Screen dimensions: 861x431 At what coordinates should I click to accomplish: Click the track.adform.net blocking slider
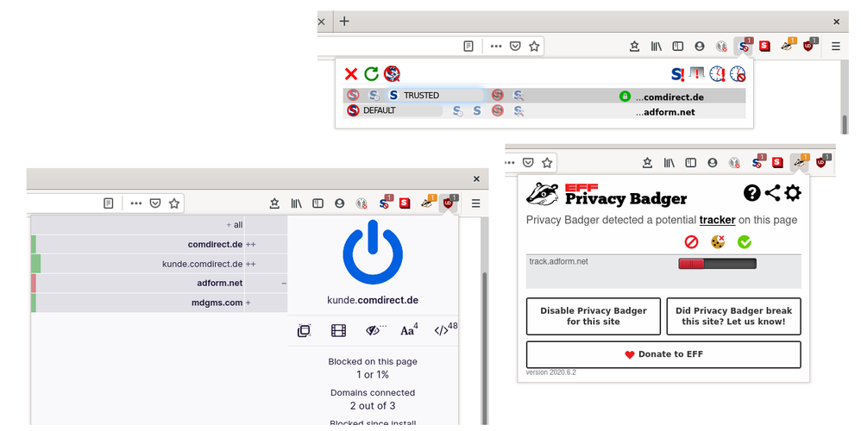tap(716, 264)
